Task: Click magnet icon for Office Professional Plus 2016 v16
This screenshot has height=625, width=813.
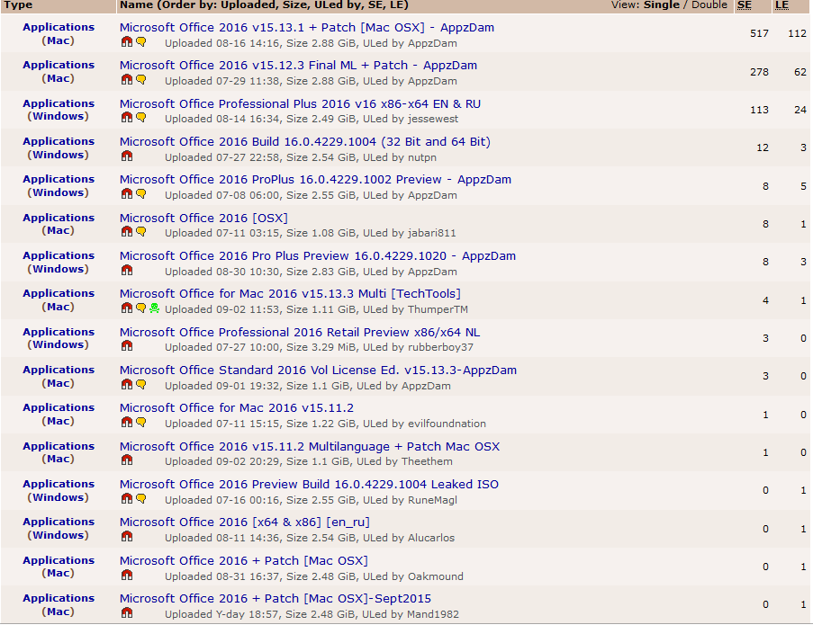Action: coord(127,118)
